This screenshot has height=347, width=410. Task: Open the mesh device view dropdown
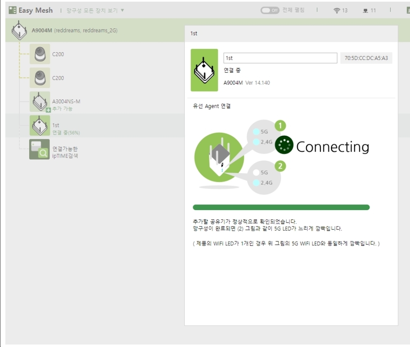pyautogui.click(x=95, y=10)
